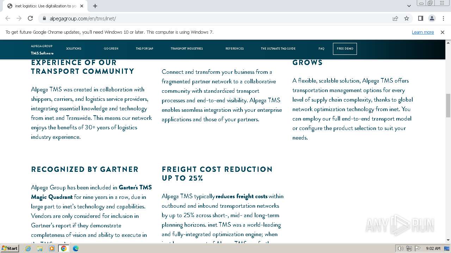This screenshot has height=253, width=451.
Task: Open Learn more link about updates
Action: (x=423, y=32)
